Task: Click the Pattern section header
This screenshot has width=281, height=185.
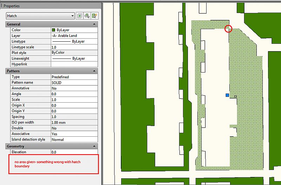Action: (x=52, y=71)
